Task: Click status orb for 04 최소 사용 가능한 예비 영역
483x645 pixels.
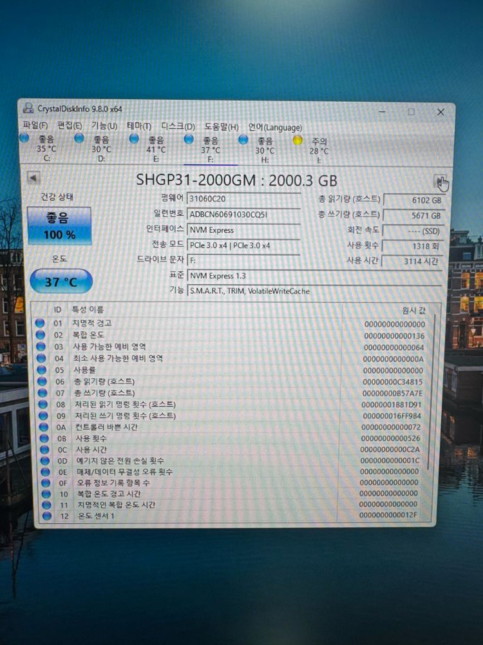Action: pyautogui.click(x=41, y=358)
